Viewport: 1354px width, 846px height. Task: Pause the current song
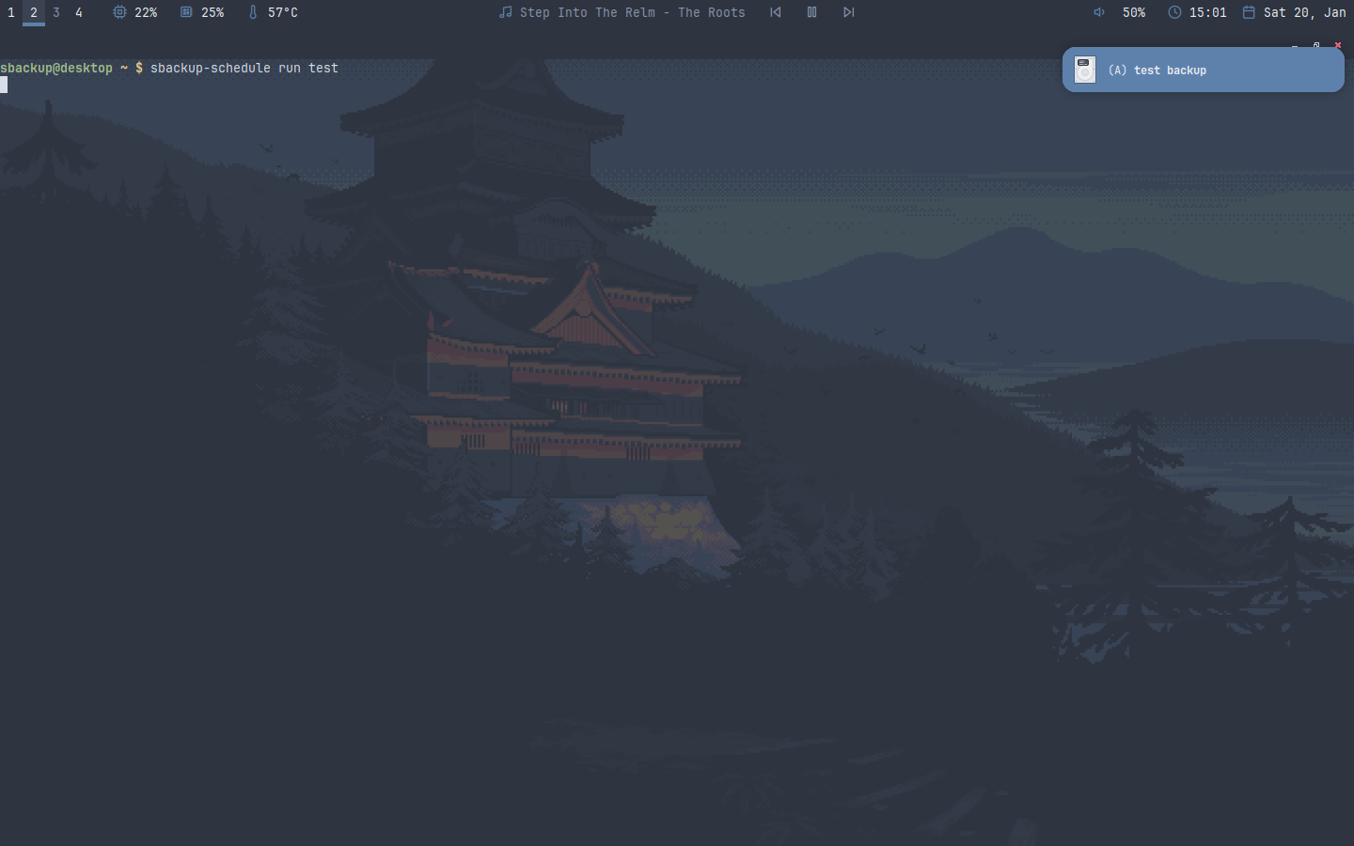(x=812, y=12)
